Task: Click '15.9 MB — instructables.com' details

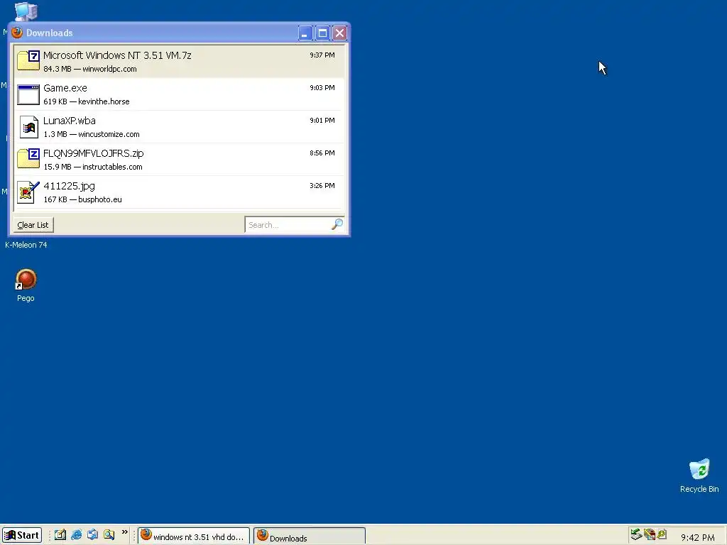Action: pyautogui.click(x=93, y=167)
